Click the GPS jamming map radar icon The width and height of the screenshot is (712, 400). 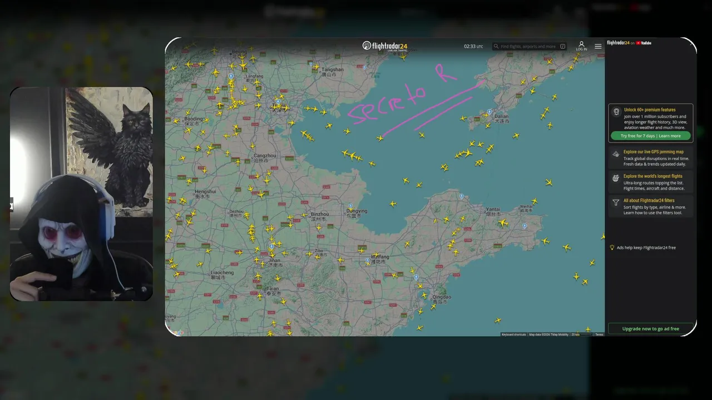pyautogui.click(x=616, y=154)
